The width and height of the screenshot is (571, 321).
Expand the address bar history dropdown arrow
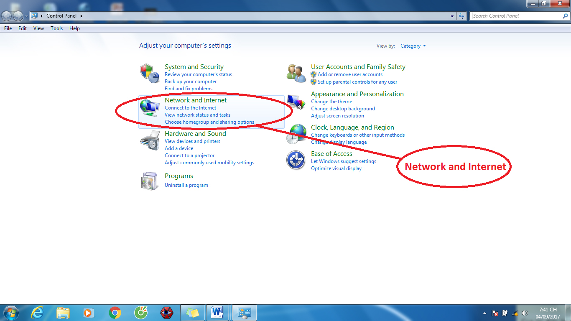pyautogui.click(x=452, y=16)
